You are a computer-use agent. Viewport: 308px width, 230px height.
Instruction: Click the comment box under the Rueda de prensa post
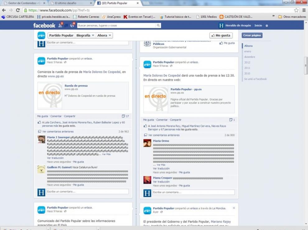pos(88,192)
